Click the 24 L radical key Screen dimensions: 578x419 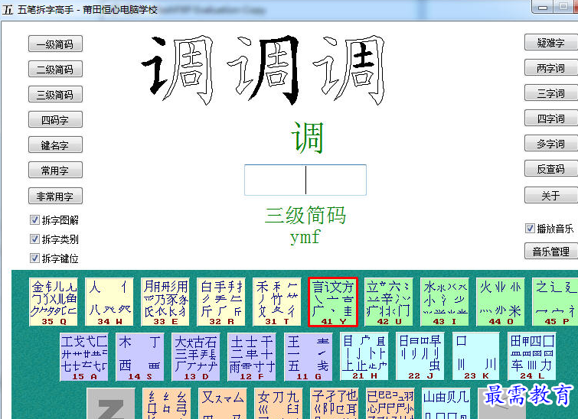point(532,357)
